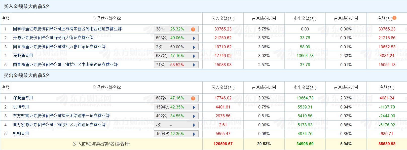Viewport: 407px width, 150px height.
Task: Expand stats for buy-table 深股通专用 row 4
Action: 194,56
